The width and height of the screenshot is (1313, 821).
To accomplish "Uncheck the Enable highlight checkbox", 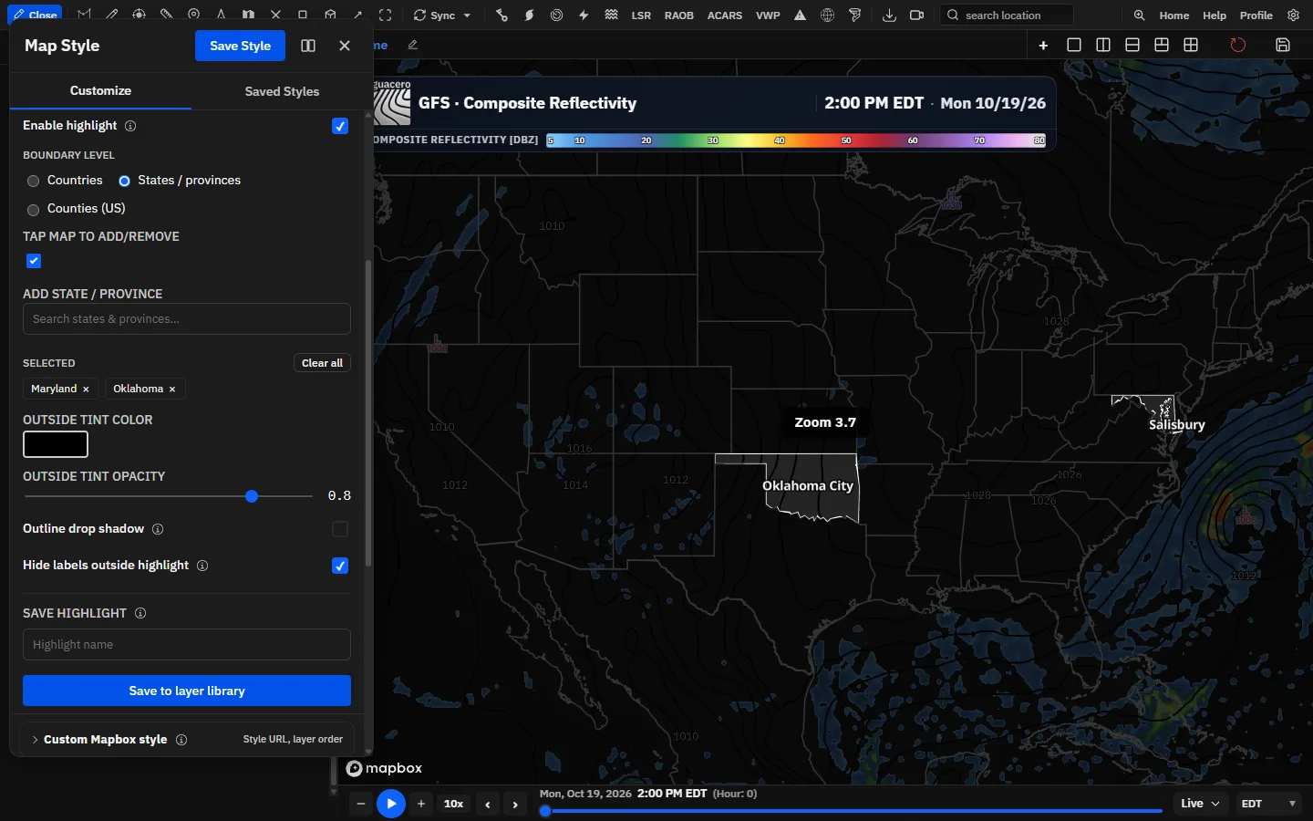I will point(340,126).
